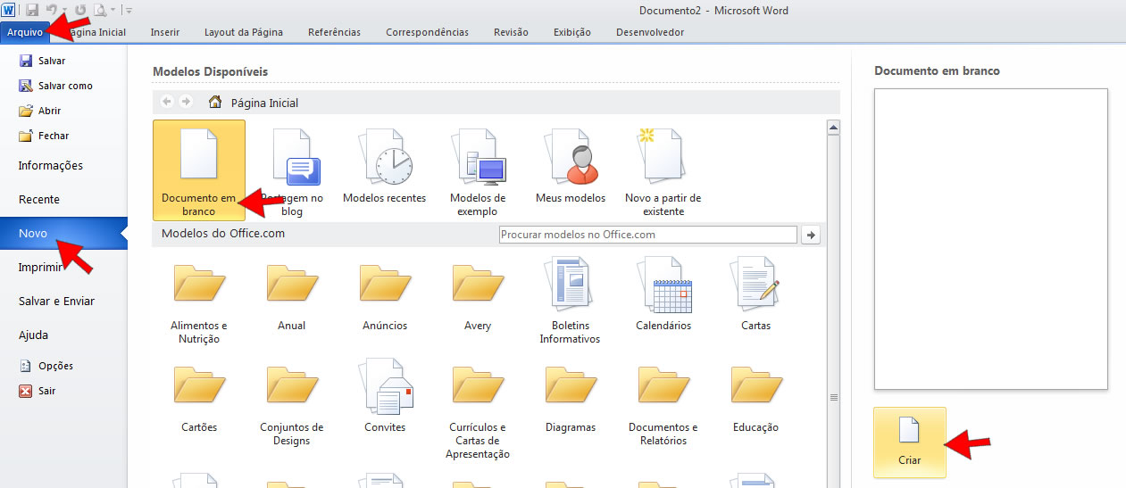The height and width of the screenshot is (488, 1126).
Task: Open Alimentos e Nutrição folder
Action: [x=199, y=302]
